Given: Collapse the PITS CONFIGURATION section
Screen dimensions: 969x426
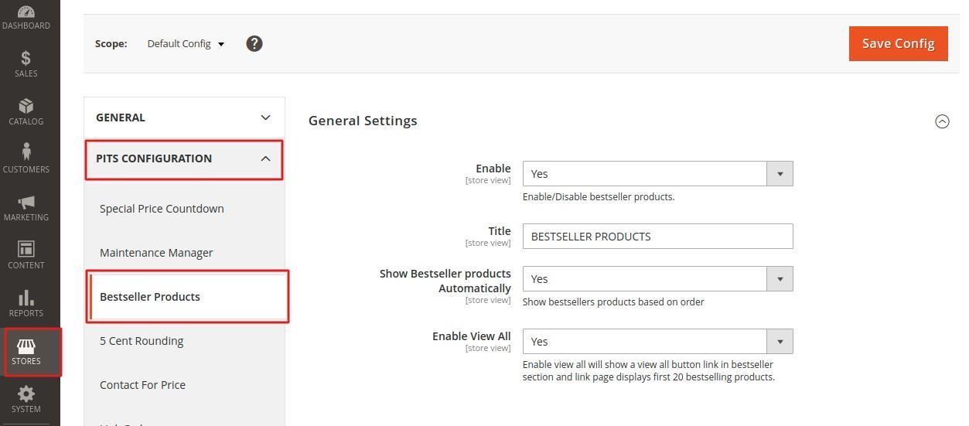Looking at the screenshot, I should 184,158.
